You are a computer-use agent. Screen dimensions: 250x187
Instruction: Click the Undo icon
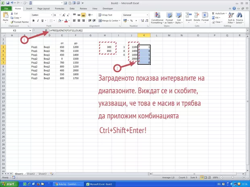click(12, 3)
